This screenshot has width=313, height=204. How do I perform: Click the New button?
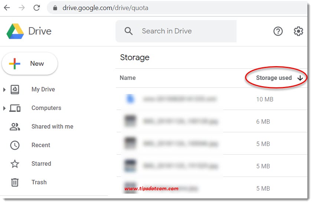pos(30,64)
